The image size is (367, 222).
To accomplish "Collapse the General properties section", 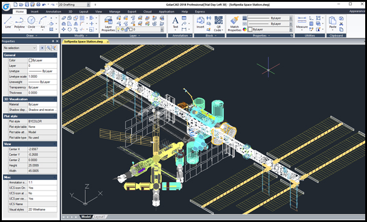I will click(55, 55).
